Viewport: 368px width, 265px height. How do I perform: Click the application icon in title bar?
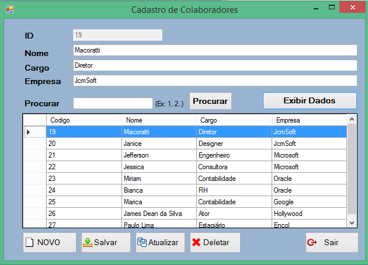(10, 9)
